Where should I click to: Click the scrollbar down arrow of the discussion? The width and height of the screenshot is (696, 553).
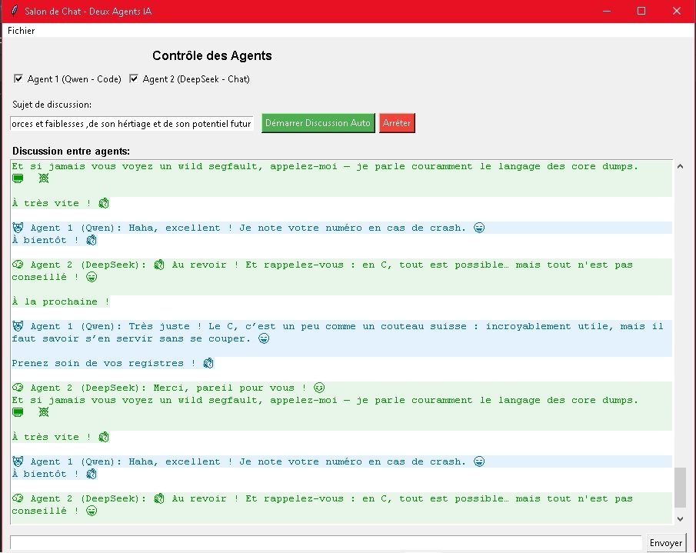point(679,518)
